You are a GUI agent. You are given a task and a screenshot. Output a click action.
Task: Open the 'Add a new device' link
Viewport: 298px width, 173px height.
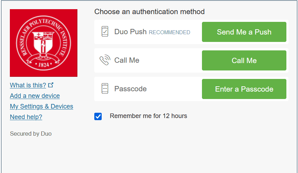pos(35,96)
